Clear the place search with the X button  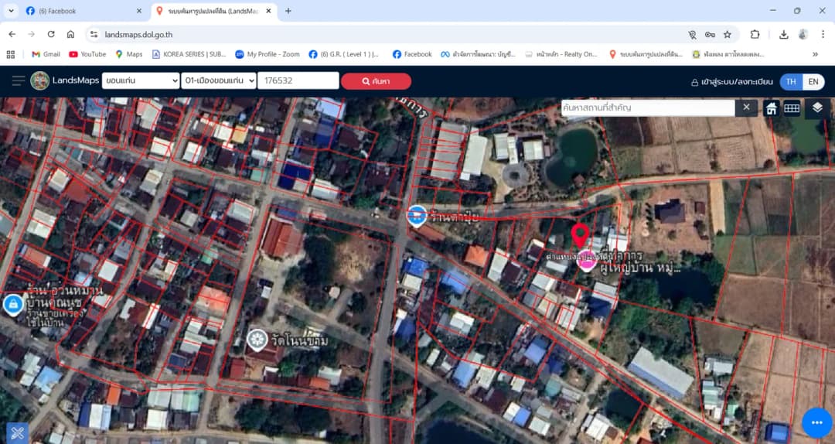pyautogui.click(x=747, y=108)
